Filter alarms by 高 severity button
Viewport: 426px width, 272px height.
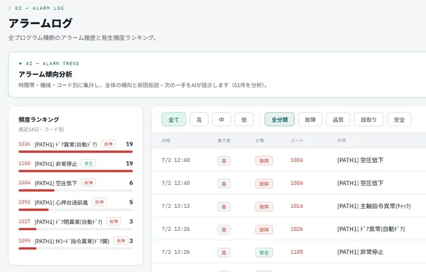tap(199, 119)
